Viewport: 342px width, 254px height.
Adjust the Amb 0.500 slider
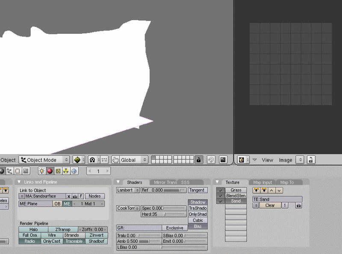(x=139, y=241)
